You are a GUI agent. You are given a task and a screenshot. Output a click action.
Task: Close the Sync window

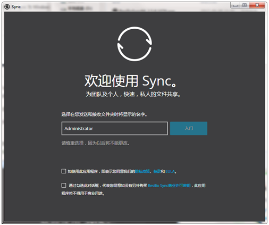pos(257,5)
